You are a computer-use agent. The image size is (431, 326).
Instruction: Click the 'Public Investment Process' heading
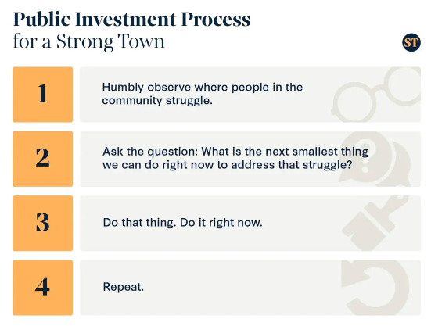tap(131, 20)
